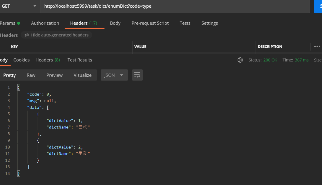Open the request Body tab
This screenshot has width=322, height=185.
click(115, 23)
